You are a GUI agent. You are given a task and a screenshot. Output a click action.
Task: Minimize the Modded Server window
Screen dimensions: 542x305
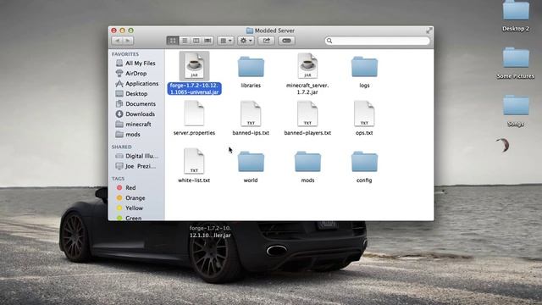click(122, 30)
